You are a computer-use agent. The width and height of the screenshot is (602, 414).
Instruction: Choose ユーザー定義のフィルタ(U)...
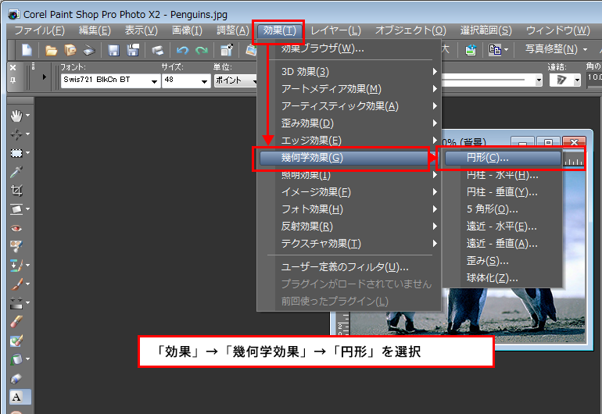pos(349,266)
